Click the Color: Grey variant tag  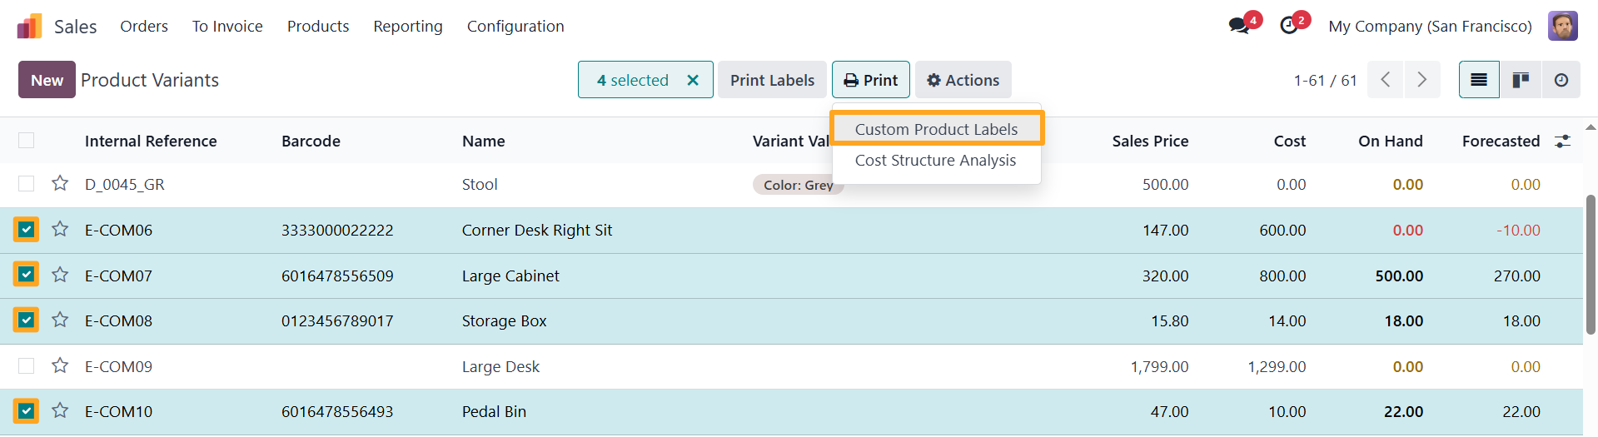(x=799, y=185)
